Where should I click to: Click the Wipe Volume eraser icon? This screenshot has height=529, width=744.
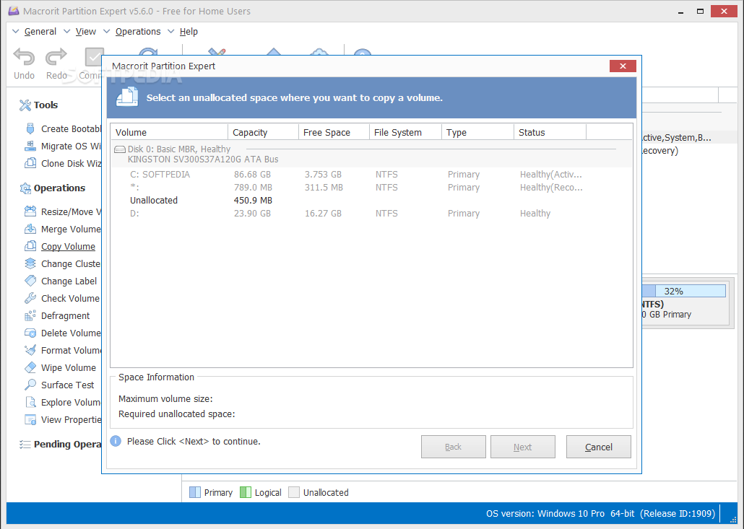click(30, 367)
